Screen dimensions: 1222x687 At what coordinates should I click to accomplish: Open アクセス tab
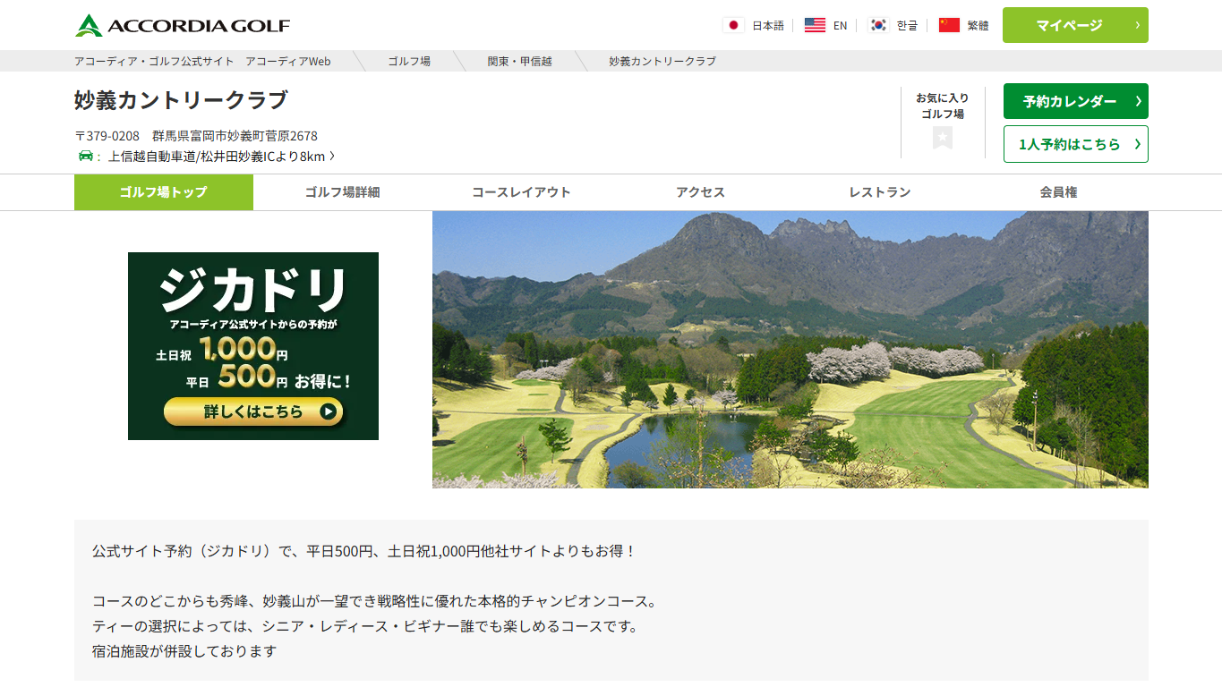701,192
